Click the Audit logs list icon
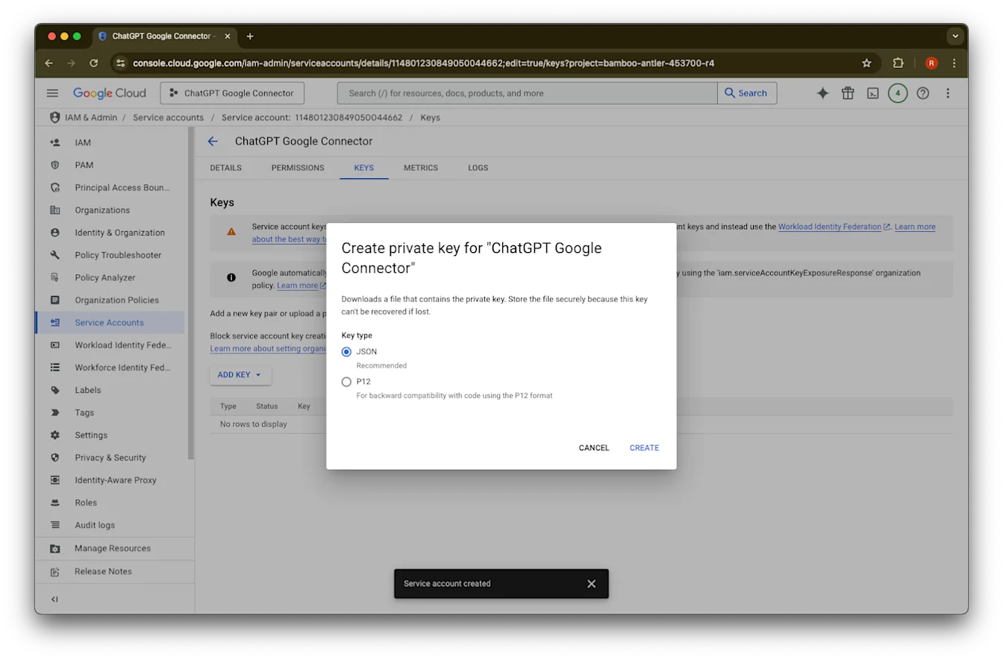The image size is (1003, 660). coord(54,525)
